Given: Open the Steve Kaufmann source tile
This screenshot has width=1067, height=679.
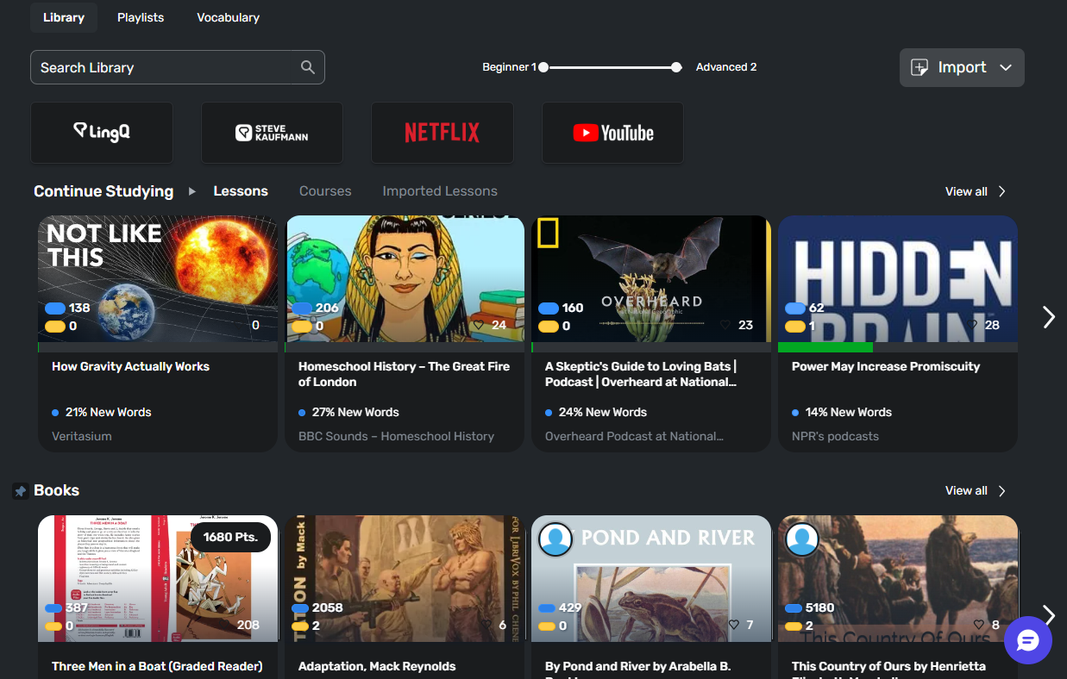Looking at the screenshot, I should click(272, 133).
